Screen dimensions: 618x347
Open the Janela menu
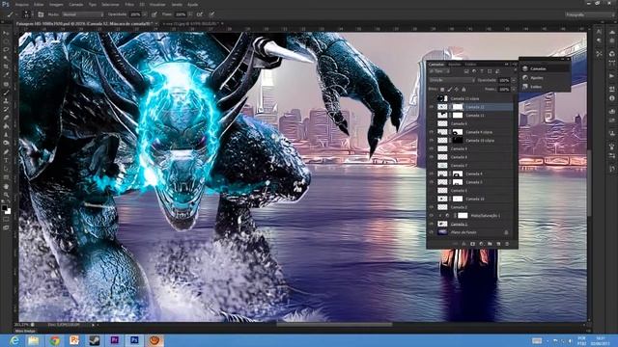coord(177,4)
